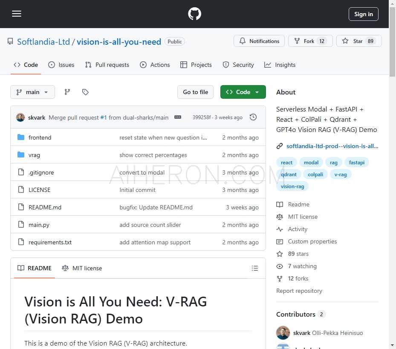View the 89 stars link

pyautogui.click(x=292, y=254)
